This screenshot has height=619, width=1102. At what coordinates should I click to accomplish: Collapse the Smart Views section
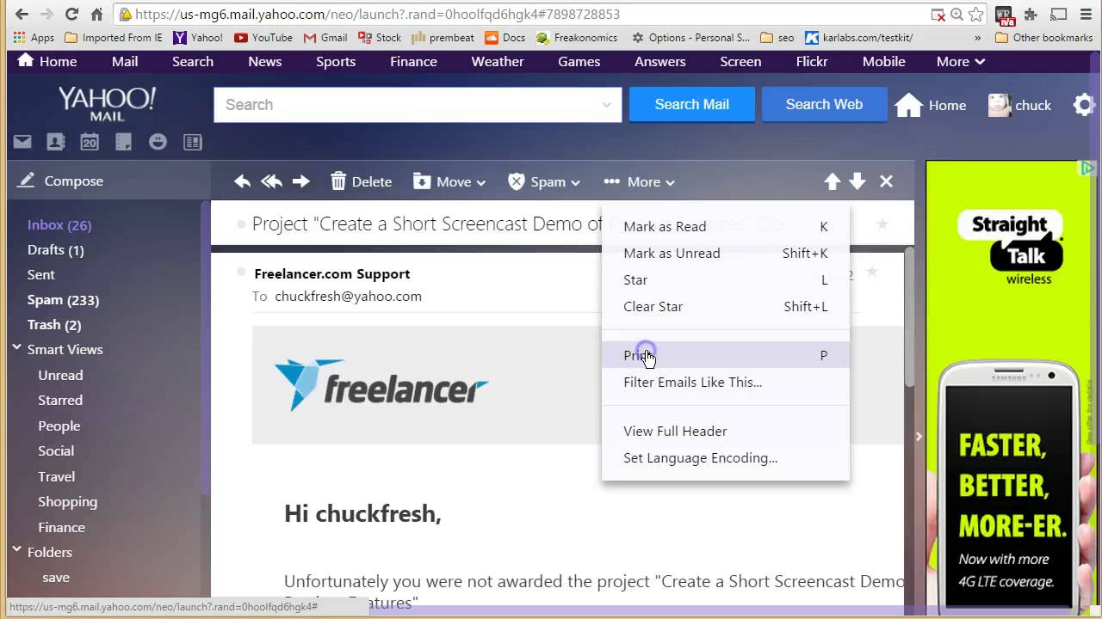coord(16,348)
